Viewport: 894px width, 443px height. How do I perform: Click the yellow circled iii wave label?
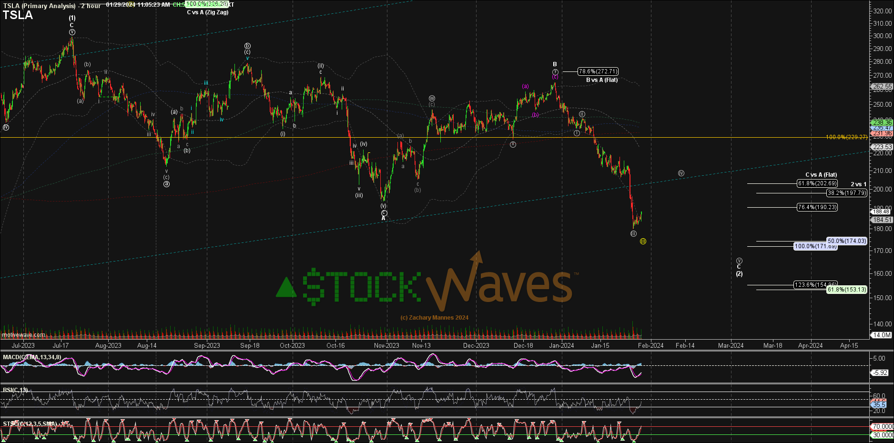click(643, 242)
